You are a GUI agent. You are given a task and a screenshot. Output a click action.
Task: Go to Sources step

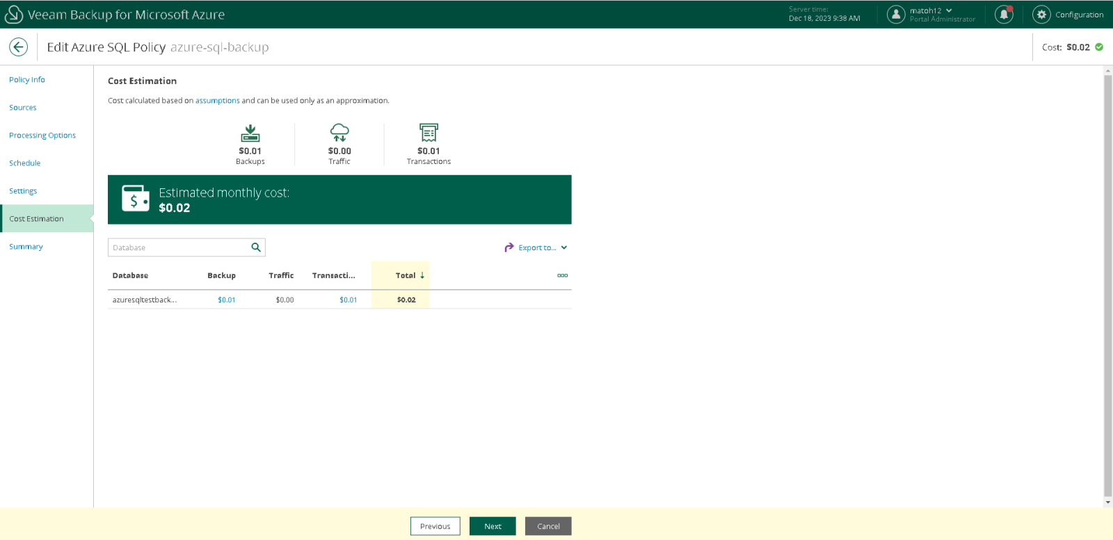[23, 108]
